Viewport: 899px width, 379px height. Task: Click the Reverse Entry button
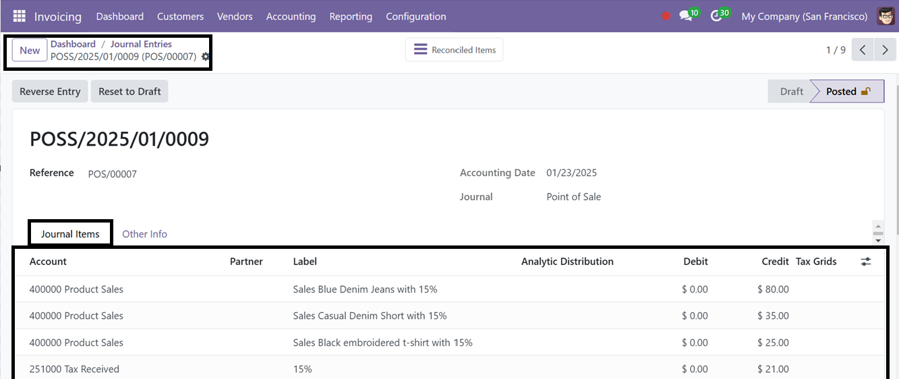[x=50, y=92]
